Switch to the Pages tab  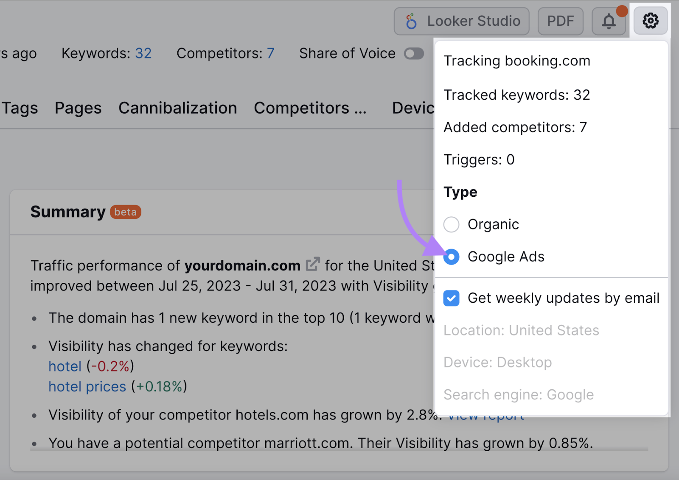(78, 108)
